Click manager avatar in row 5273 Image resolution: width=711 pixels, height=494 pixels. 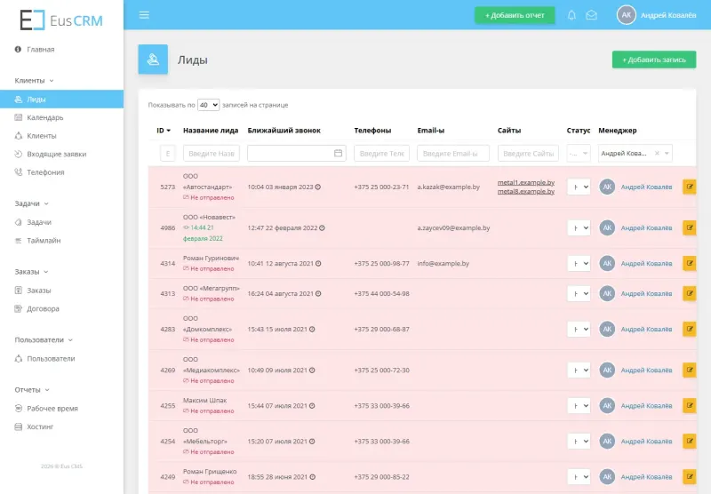click(607, 187)
